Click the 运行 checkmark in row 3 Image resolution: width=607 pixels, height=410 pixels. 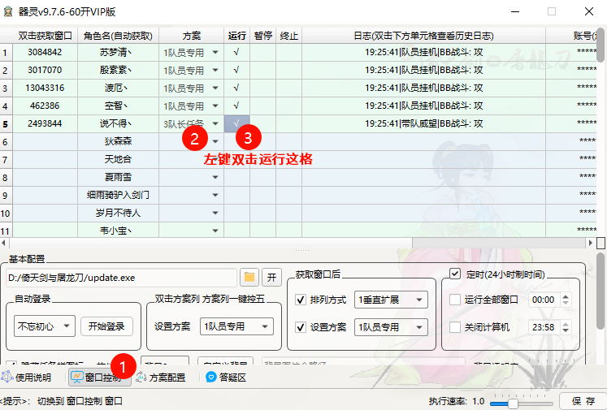236,88
